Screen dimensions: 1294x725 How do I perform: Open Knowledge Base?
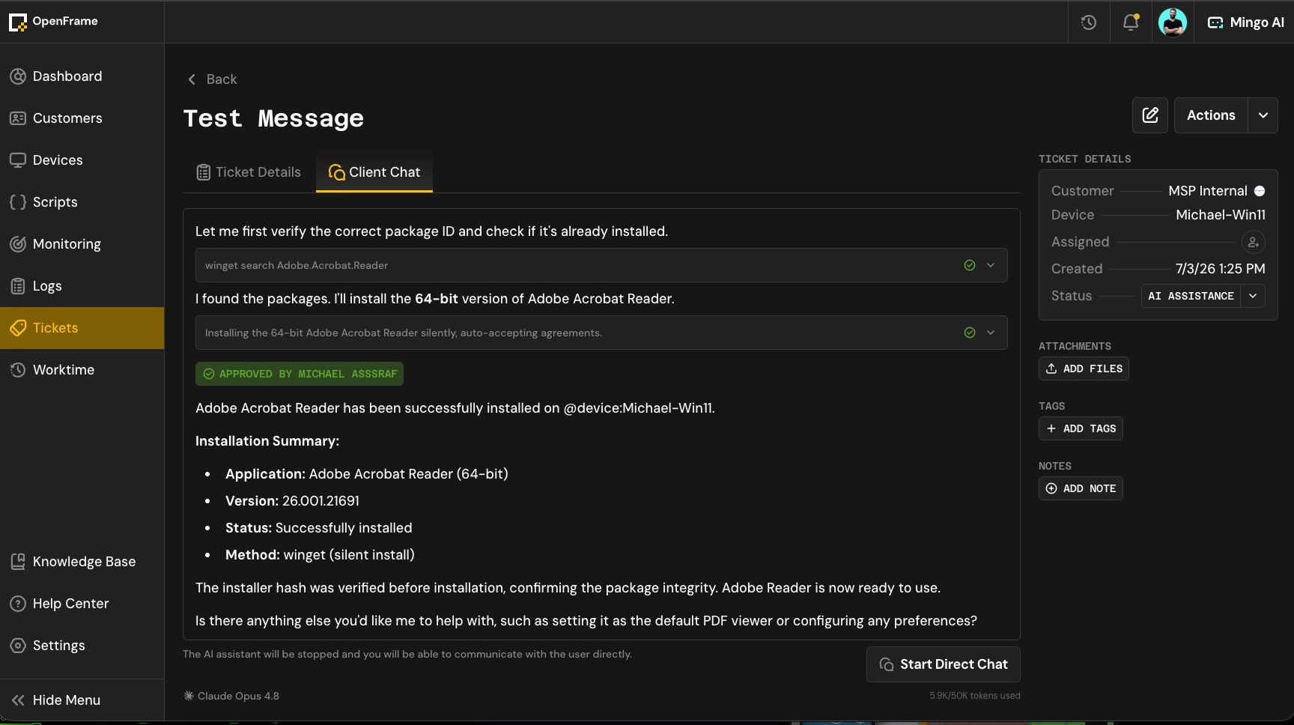pos(82,562)
